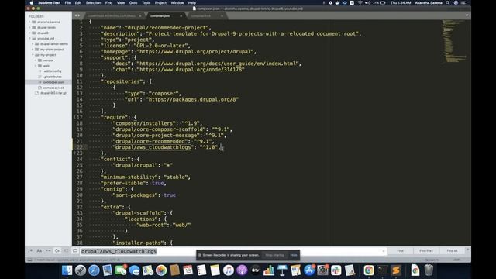Close the composer.json tab

click(x=181, y=15)
